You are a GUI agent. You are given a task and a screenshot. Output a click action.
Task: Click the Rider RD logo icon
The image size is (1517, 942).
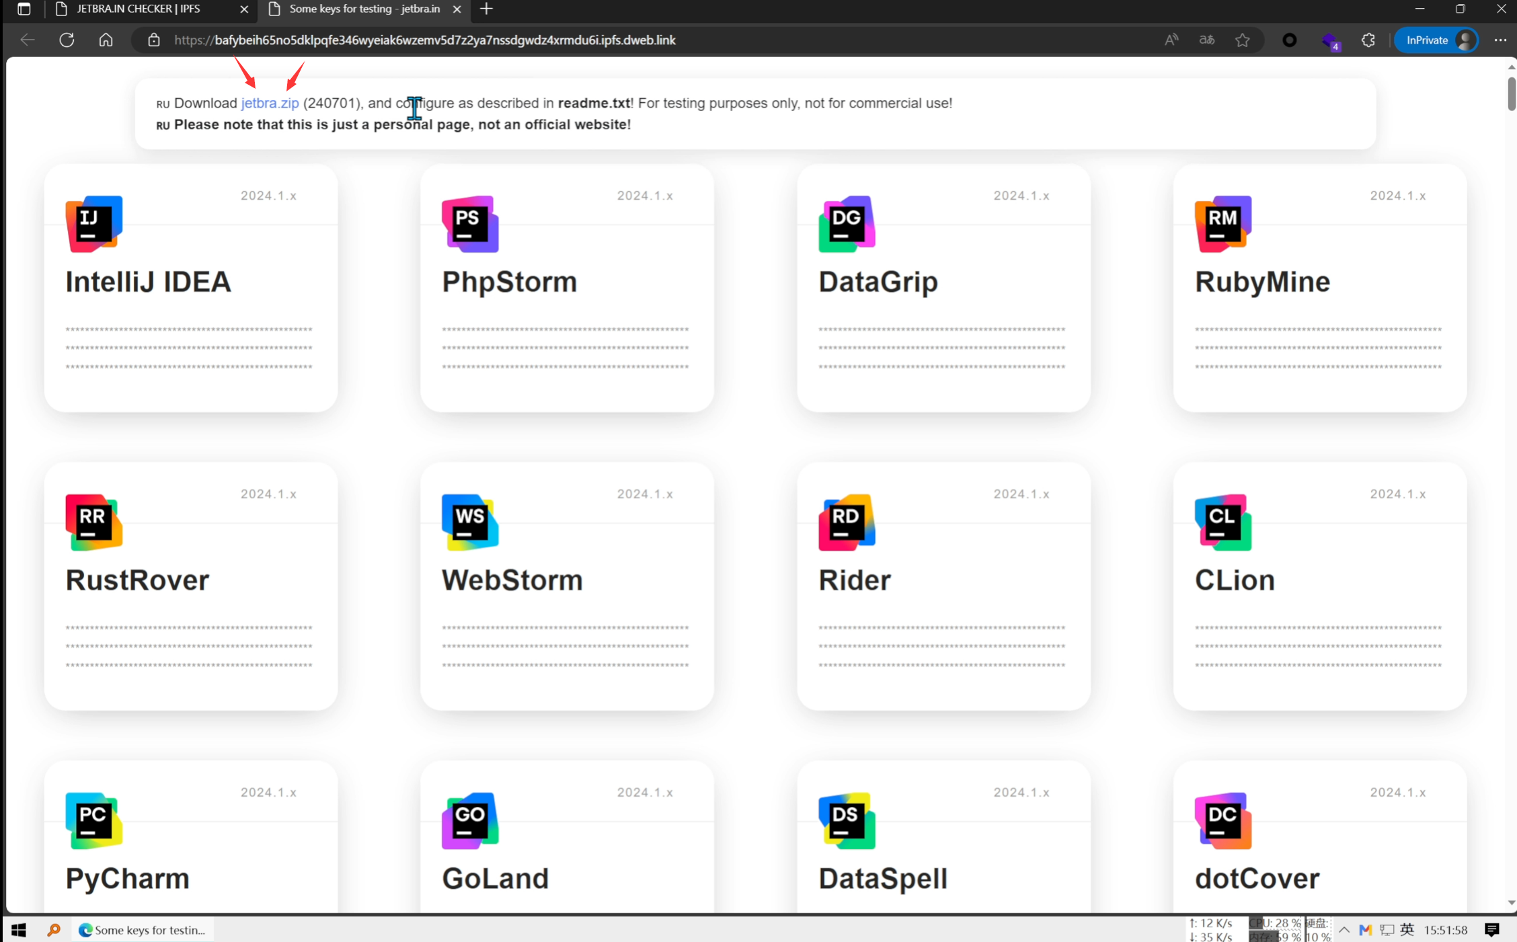click(x=847, y=522)
